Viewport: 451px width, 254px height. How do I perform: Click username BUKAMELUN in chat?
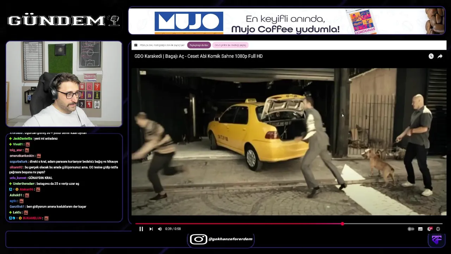[32, 218]
